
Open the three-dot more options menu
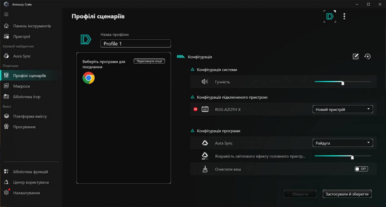344,16
